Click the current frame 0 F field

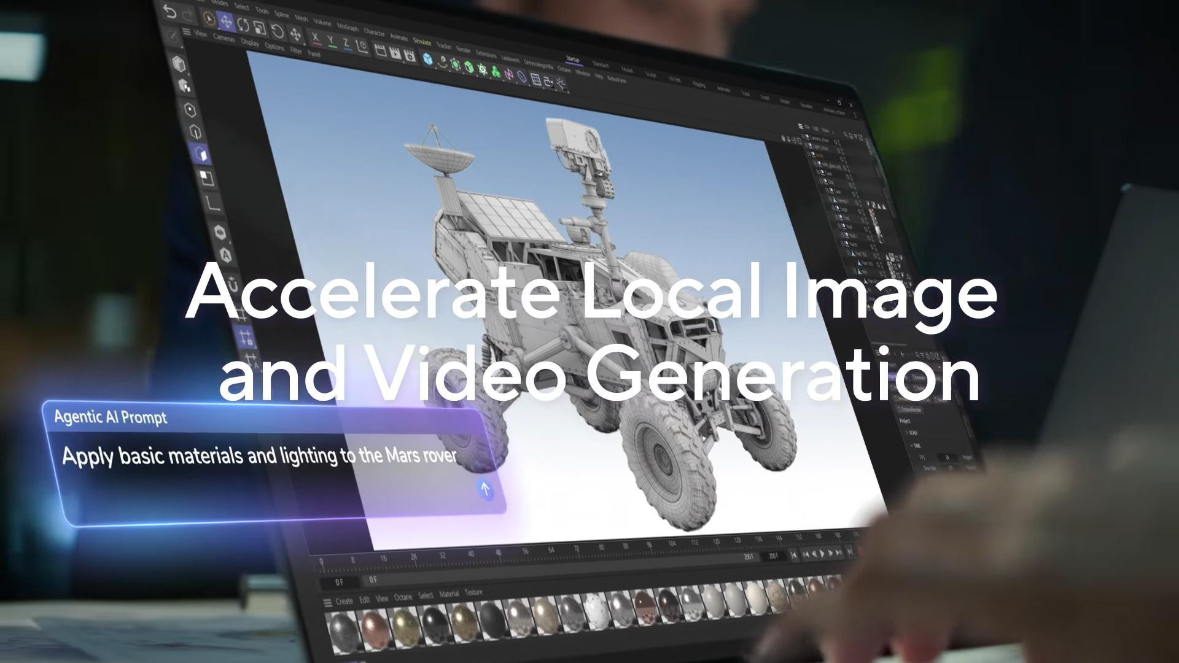click(x=340, y=581)
